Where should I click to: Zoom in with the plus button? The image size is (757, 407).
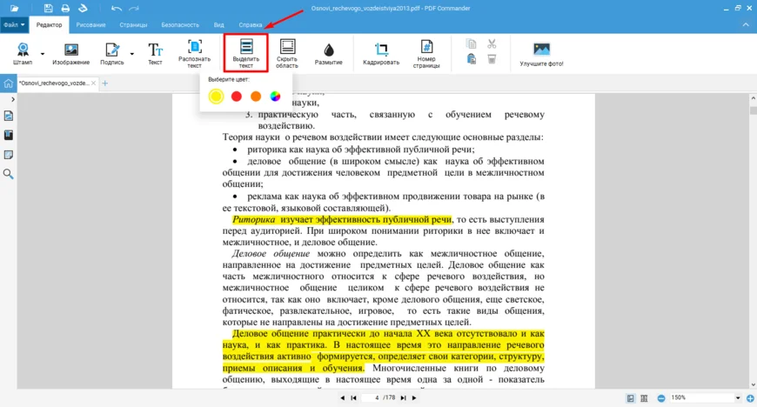coord(750,398)
